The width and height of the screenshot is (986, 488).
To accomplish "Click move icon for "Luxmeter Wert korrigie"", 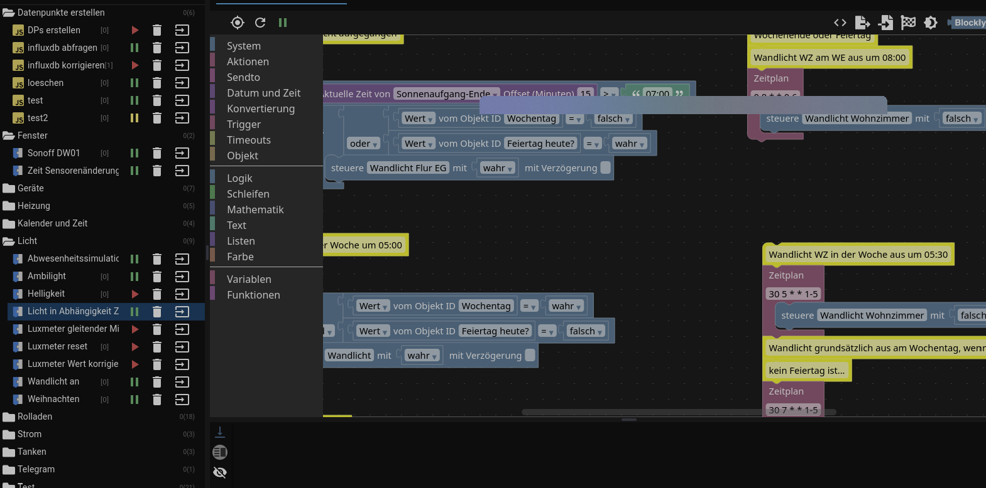I will pyautogui.click(x=182, y=364).
